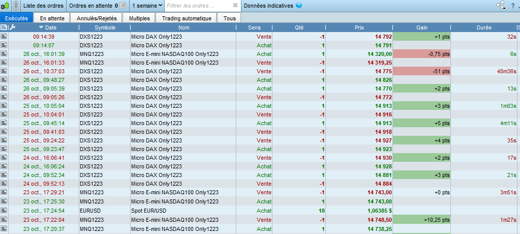The image size is (520, 234).
Task: Open the Annulés/Rejetés tab
Action: (x=97, y=18)
